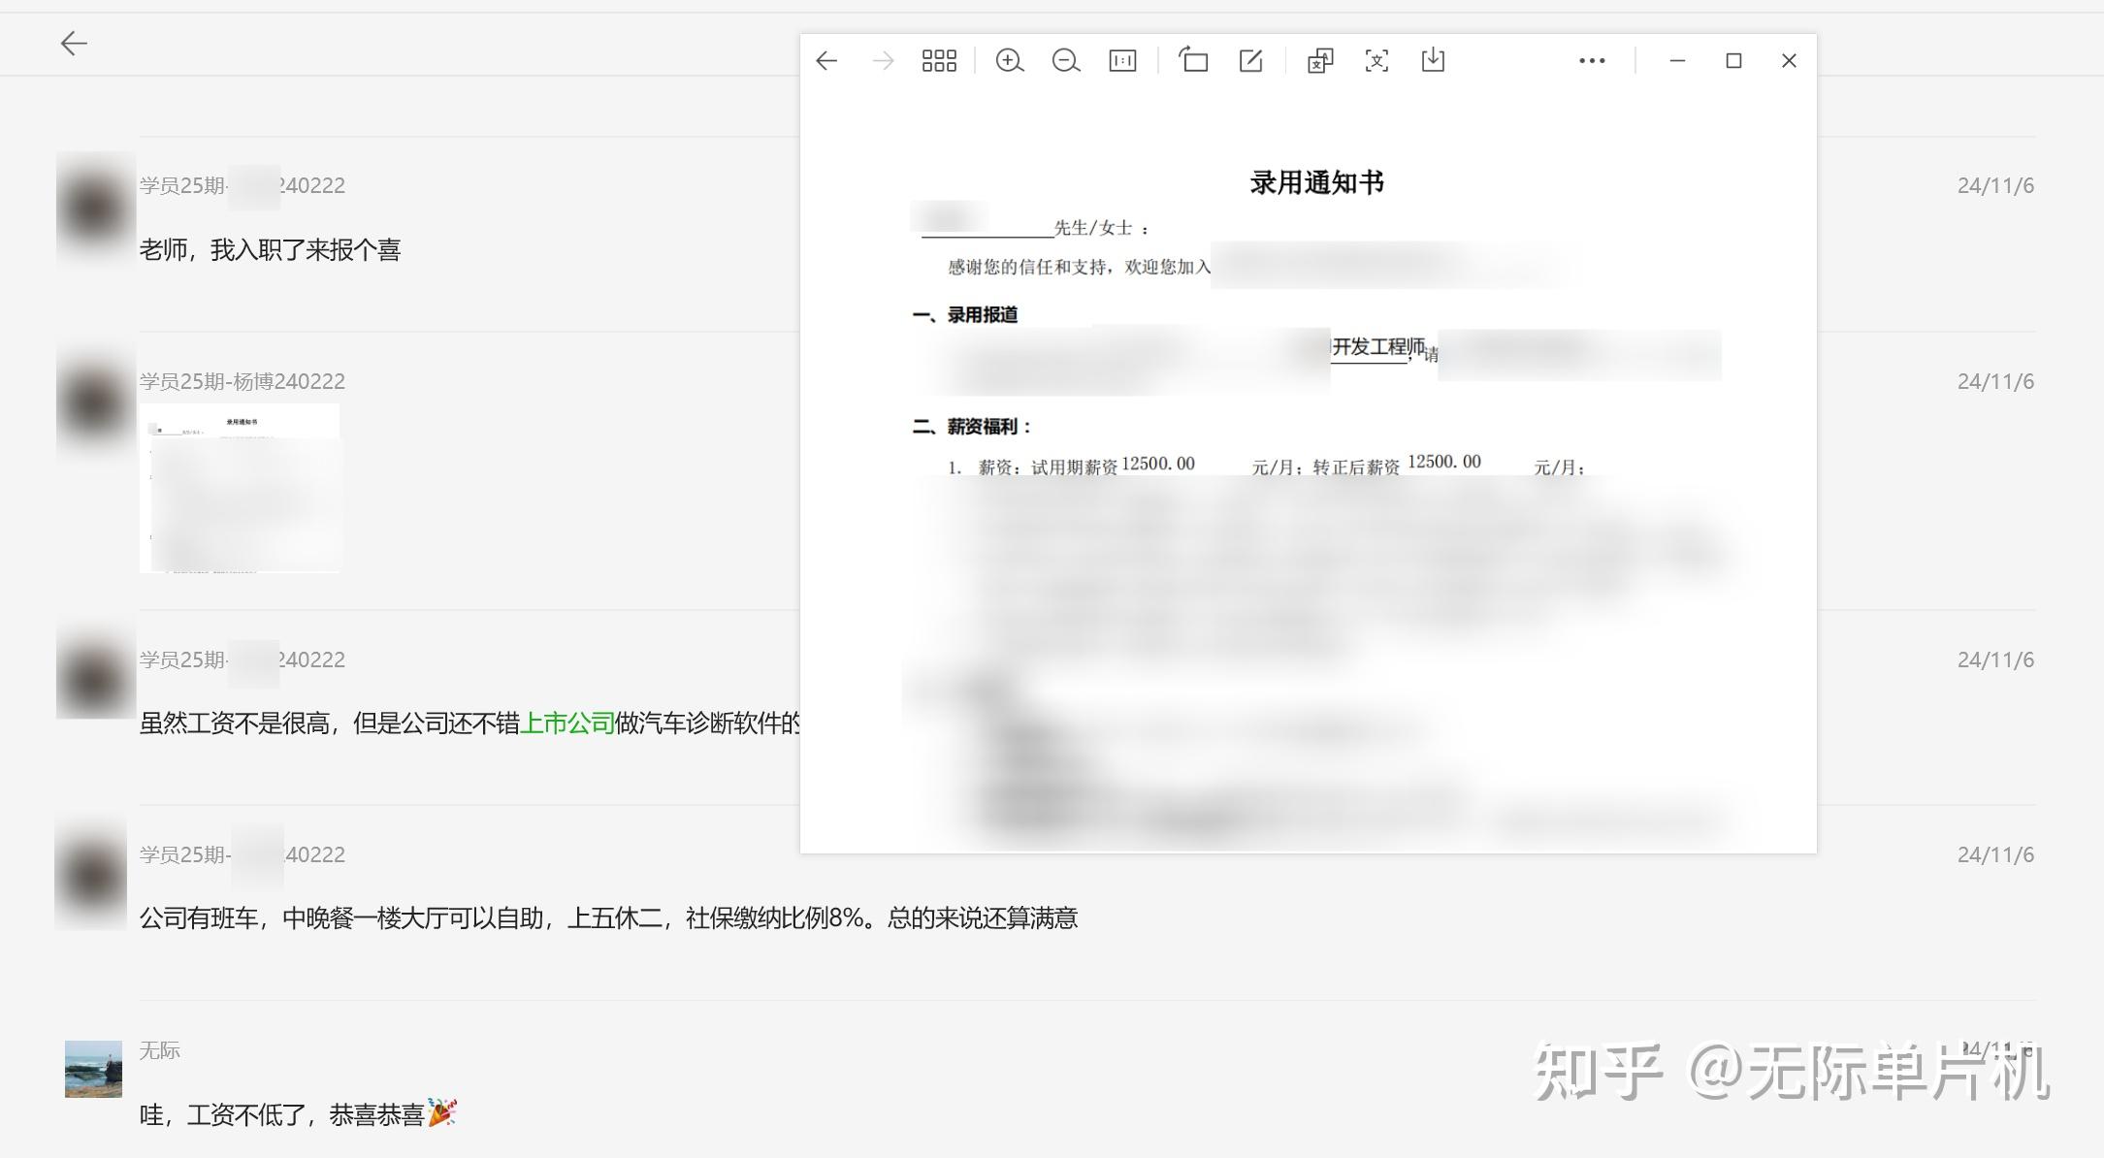Zoom out of the image
The width and height of the screenshot is (2104, 1158).
click(x=1065, y=61)
